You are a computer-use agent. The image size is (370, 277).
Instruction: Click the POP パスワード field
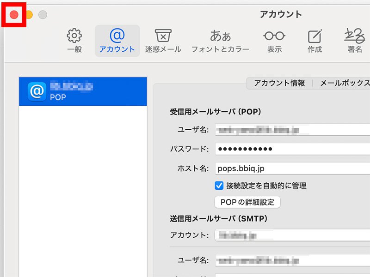[293, 149]
